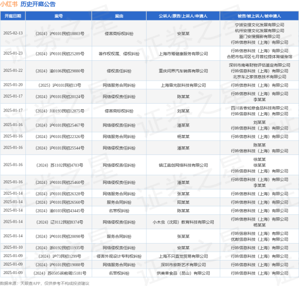This screenshot has width=299, height=286.
Task: Select case number 沪0101民初25289号
Action: pyautogui.click(x=60, y=54)
